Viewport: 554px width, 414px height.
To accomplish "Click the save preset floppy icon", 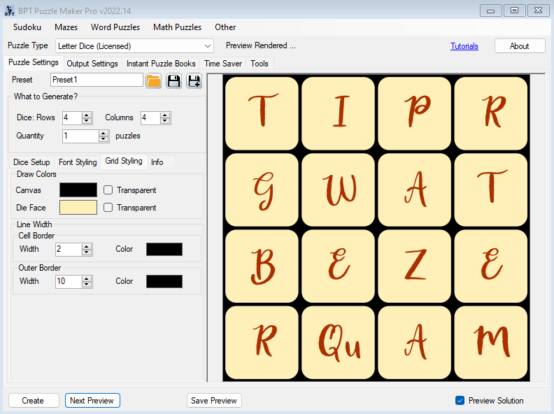I will (x=173, y=81).
